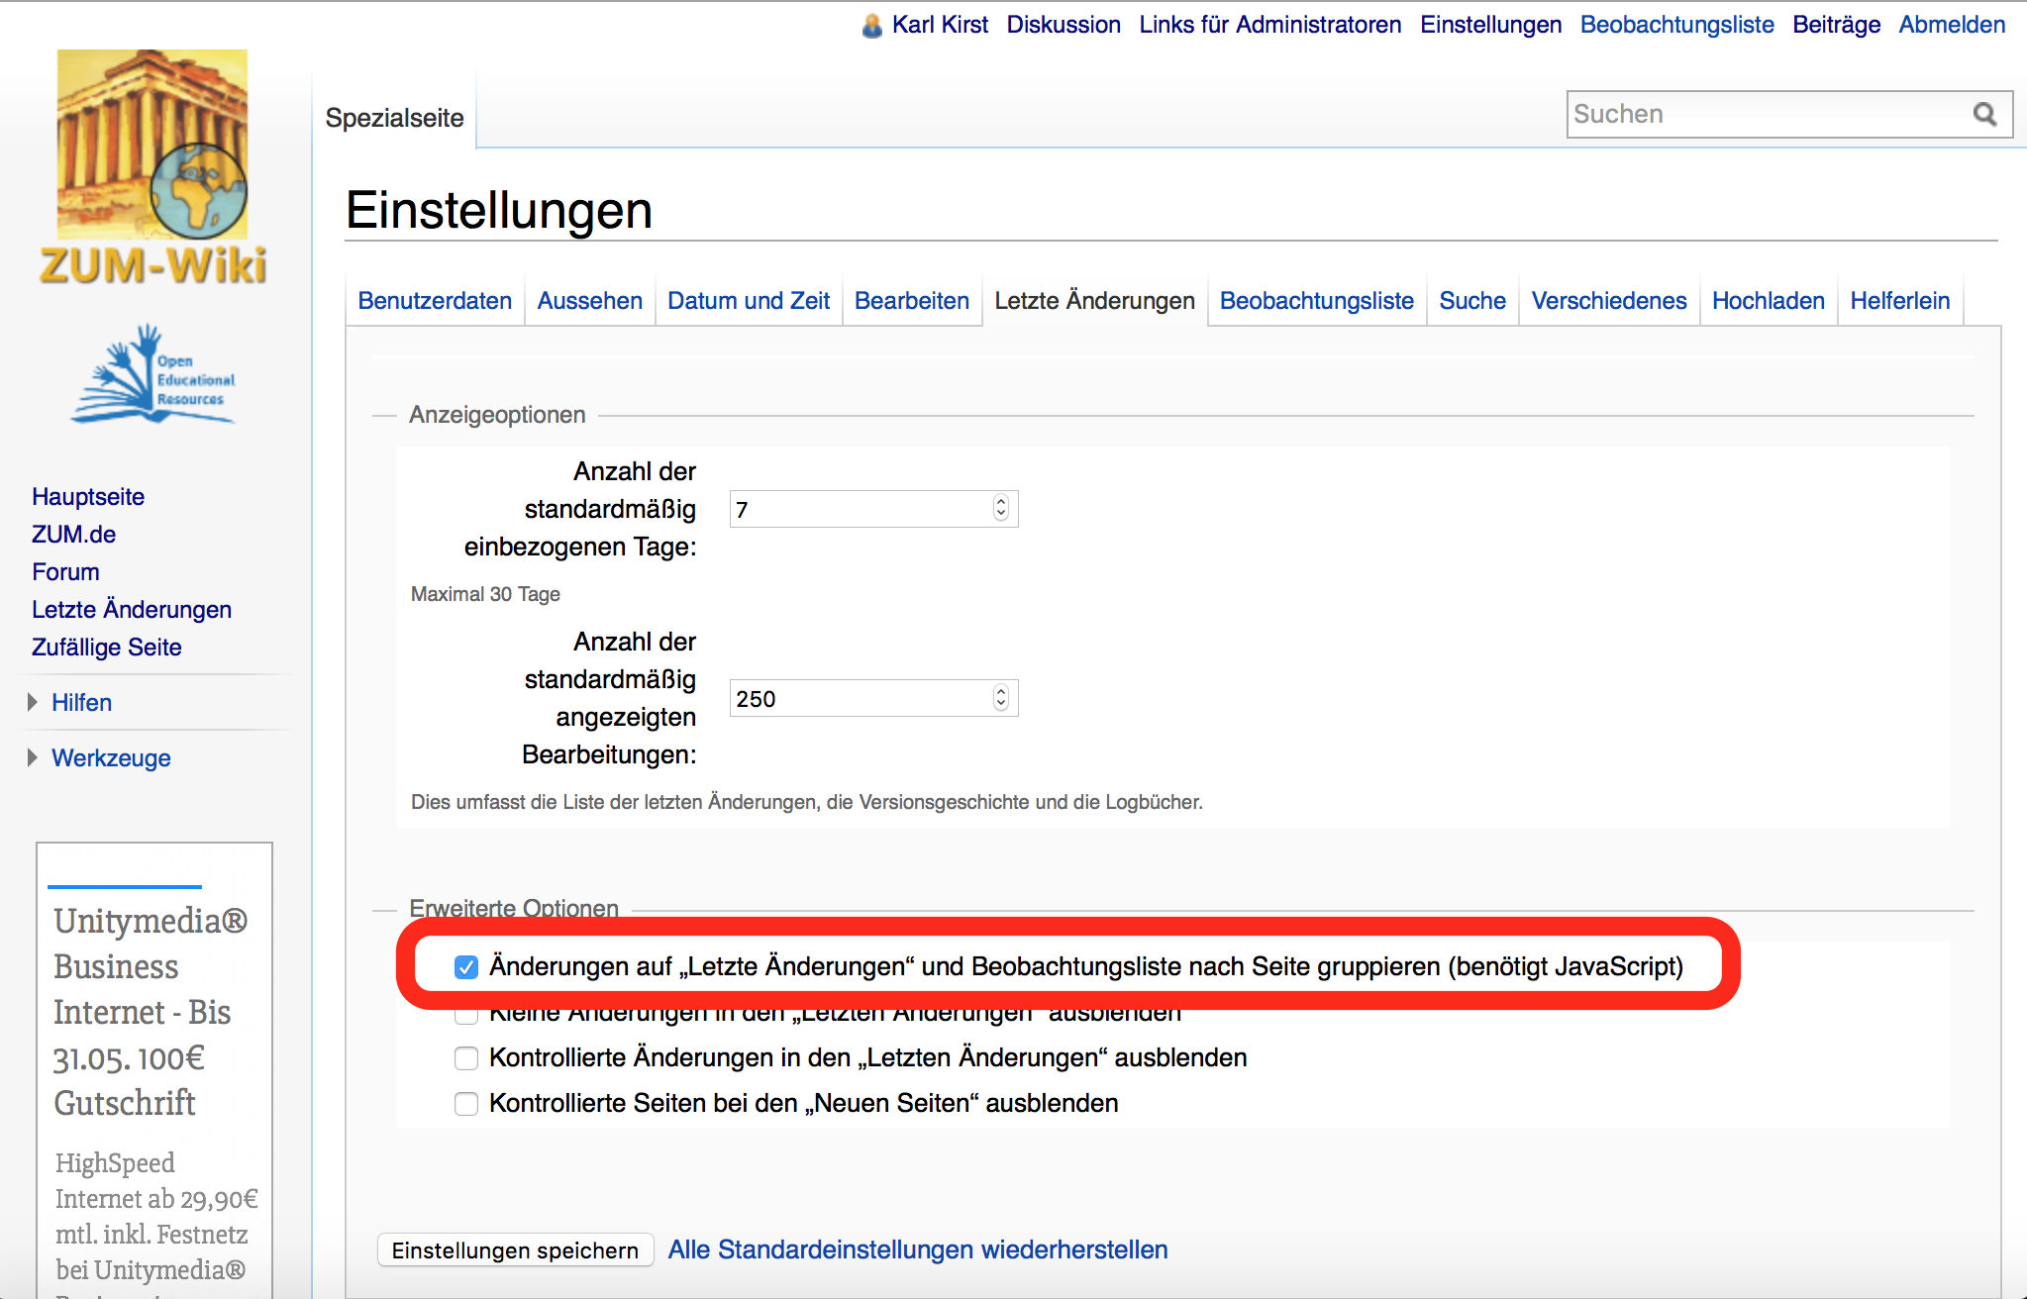Click the Unitymedia Business advertisement
Image resolution: width=2027 pixels, height=1299 pixels.
pyautogui.click(x=149, y=1010)
